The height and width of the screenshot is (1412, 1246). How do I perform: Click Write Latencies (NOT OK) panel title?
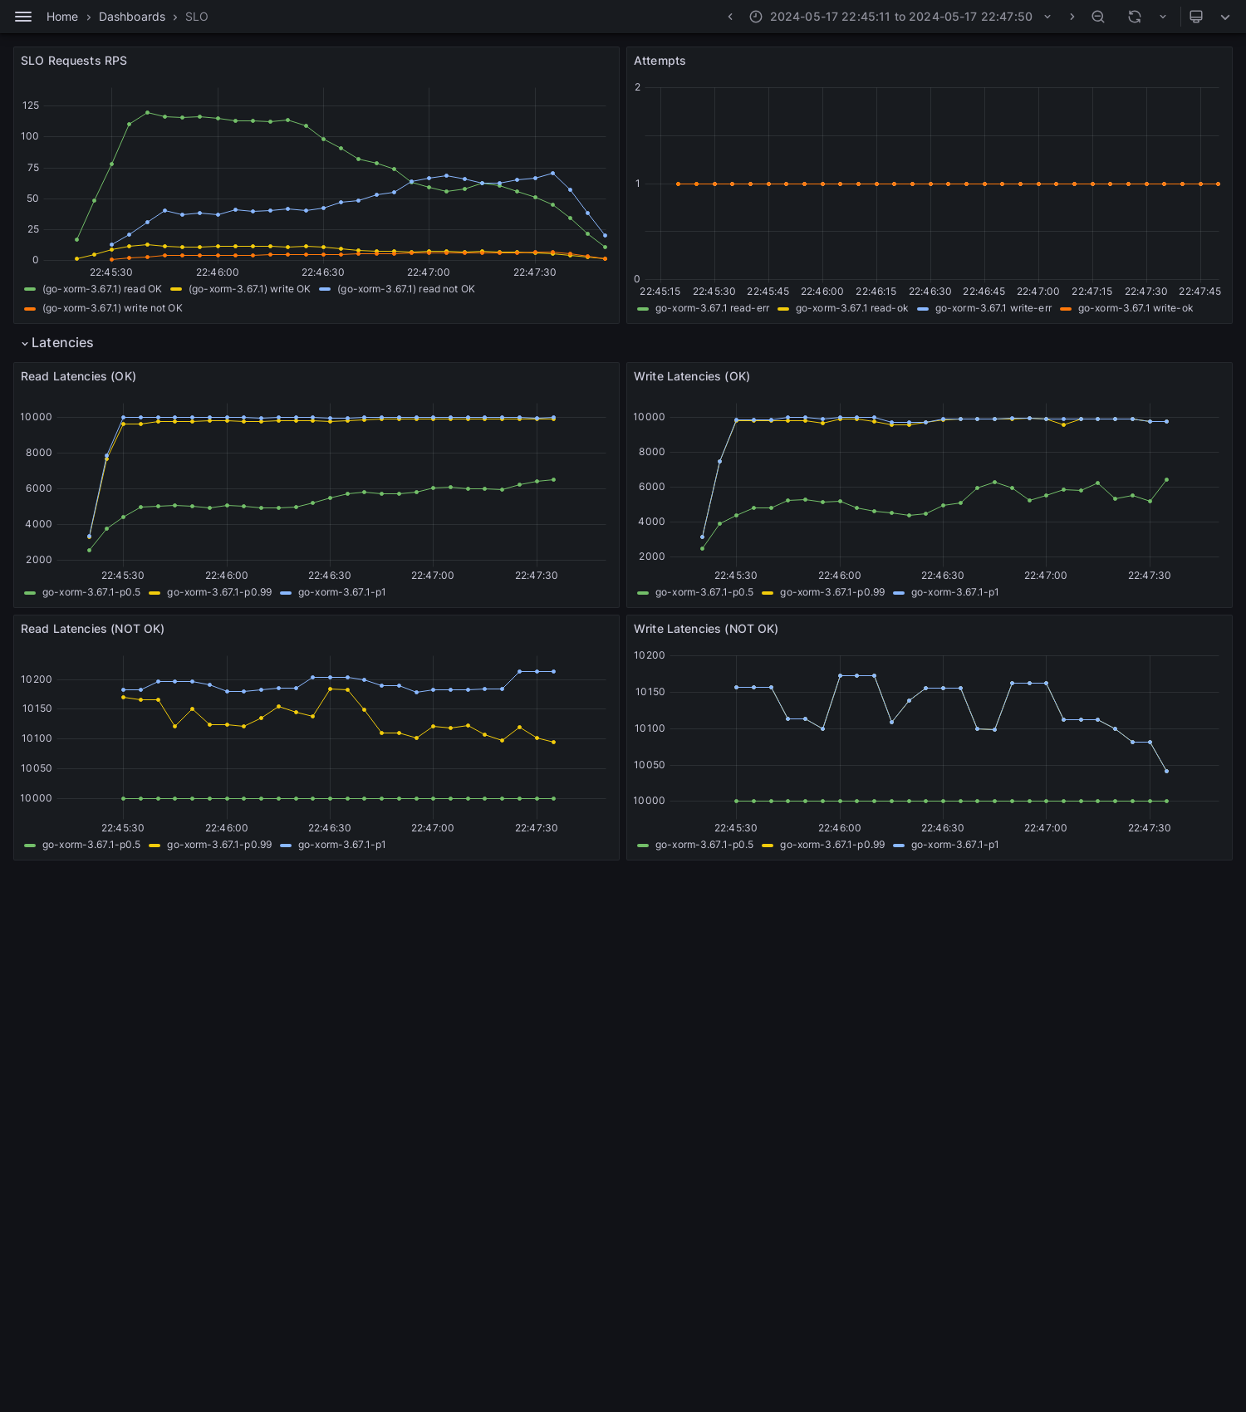pyautogui.click(x=706, y=629)
